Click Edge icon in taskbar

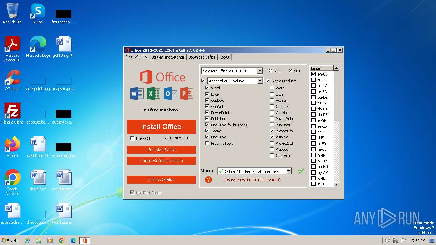73,241
